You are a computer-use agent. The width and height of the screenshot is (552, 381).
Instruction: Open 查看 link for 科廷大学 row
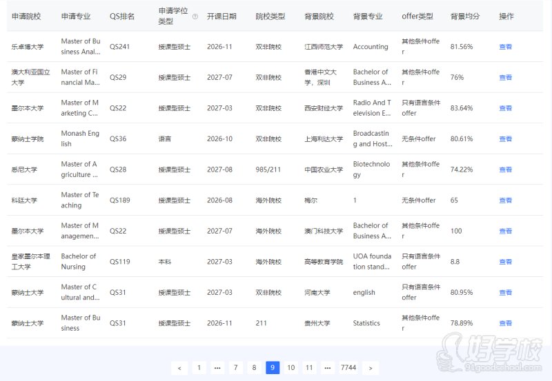(506, 200)
